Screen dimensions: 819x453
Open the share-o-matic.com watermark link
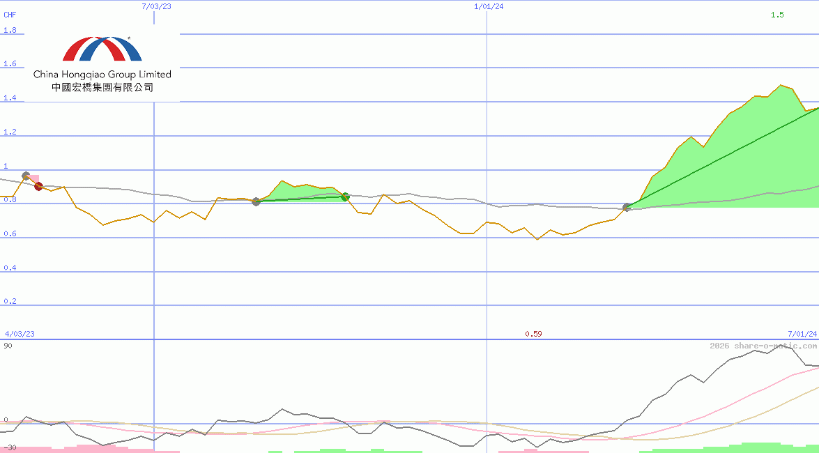pos(763,346)
